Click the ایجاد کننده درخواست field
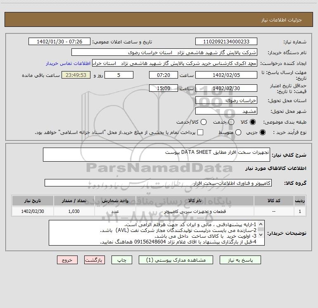318x308 pixels. tap(175, 63)
